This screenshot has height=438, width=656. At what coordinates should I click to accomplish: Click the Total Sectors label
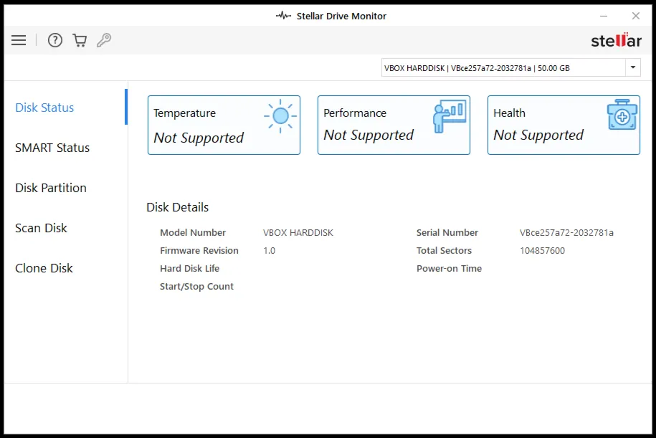coord(444,251)
